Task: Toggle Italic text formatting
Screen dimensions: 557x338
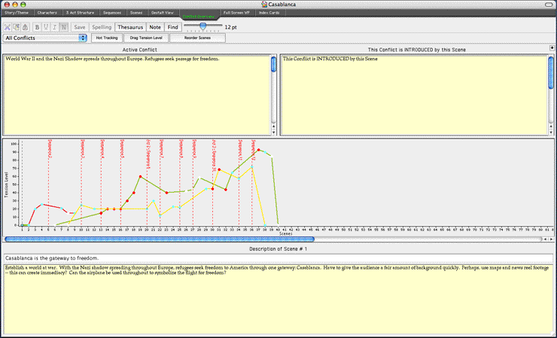Action: (x=56, y=27)
